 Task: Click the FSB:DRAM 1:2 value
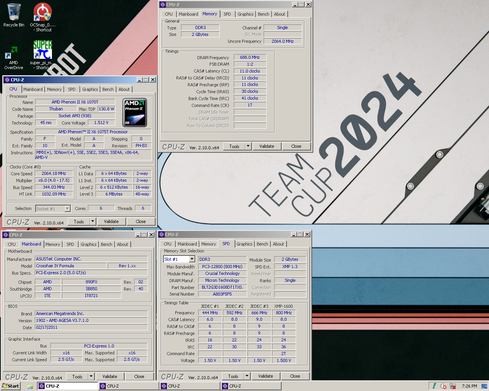250,64
